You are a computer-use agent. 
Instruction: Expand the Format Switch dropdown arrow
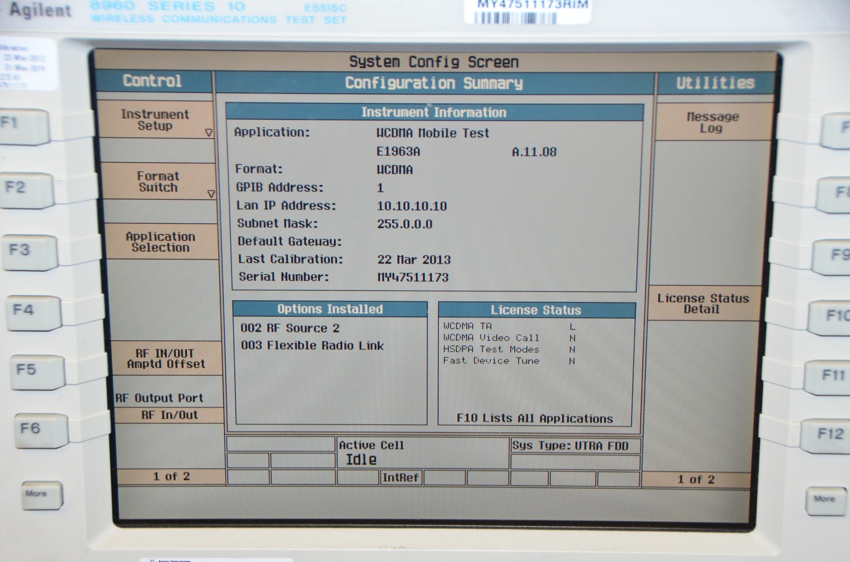pos(211,194)
